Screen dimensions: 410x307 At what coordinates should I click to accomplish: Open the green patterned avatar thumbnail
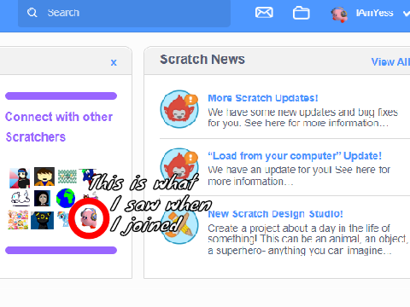point(67,177)
